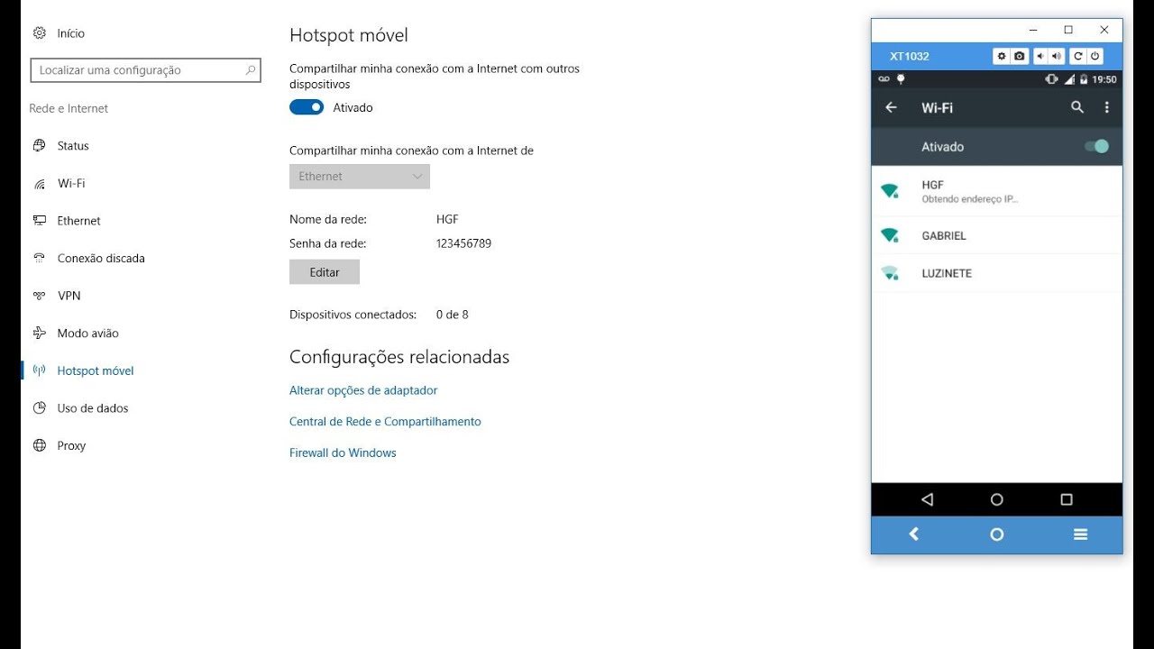This screenshot has width=1154, height=649.
Task: Open Uso de dados settings
Action: coord(93,408)
